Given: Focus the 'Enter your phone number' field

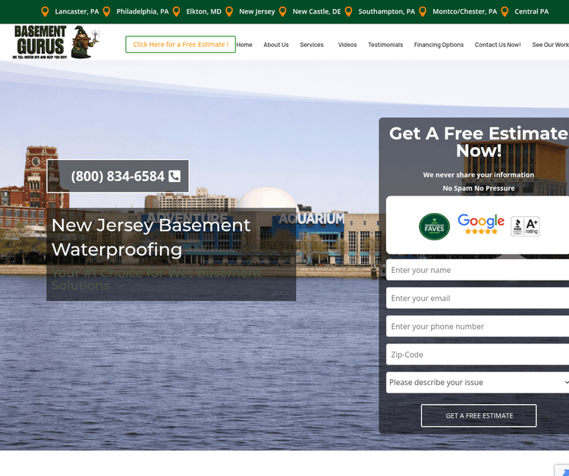Looking at the screenshot, I should pyautogui.click(x=477, y=326).
